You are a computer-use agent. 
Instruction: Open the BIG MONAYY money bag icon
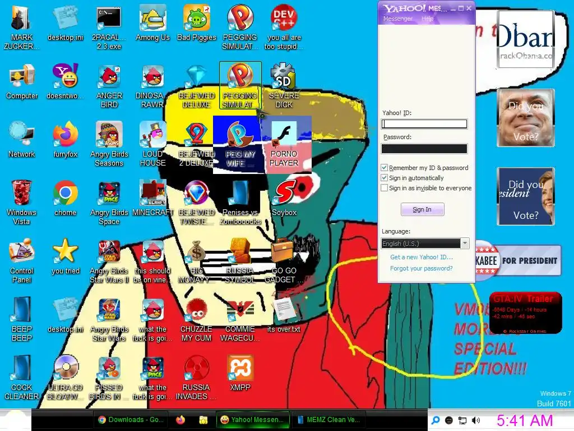[x=197, y=262]
